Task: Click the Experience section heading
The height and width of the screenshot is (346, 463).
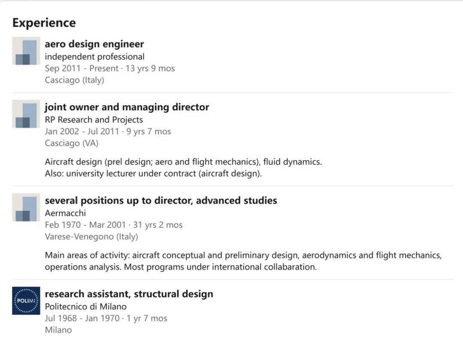Action: [x=44, y=23]
